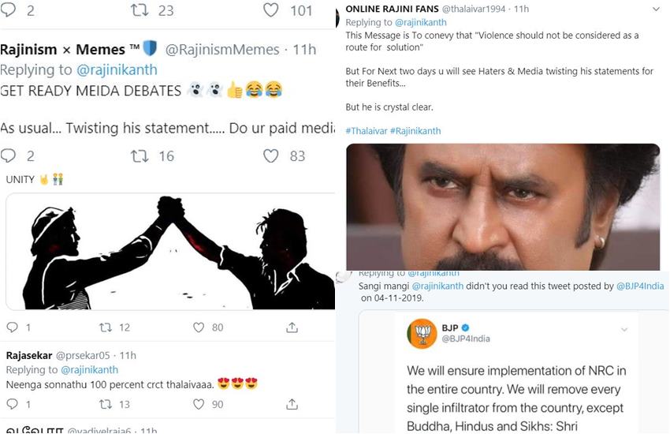Screen dimensions: 670x434
Task: Like Rajasekar's tweet with 90 likes
Action: coord(199,404)
